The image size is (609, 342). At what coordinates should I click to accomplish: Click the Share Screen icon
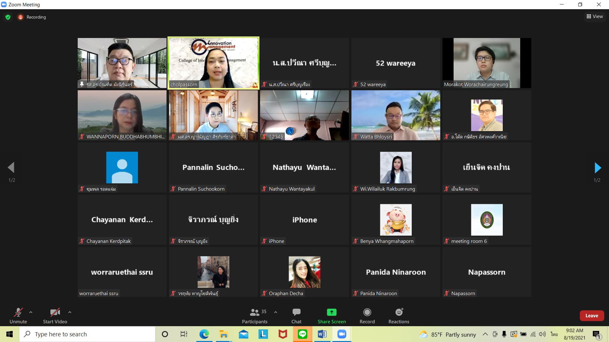[331, 313]
